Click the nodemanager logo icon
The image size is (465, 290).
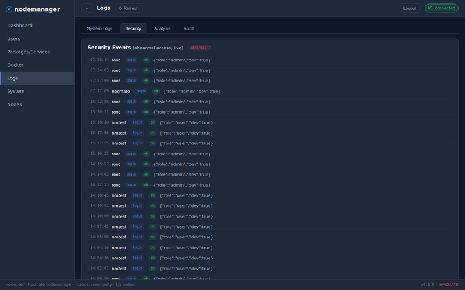point(9,9)
